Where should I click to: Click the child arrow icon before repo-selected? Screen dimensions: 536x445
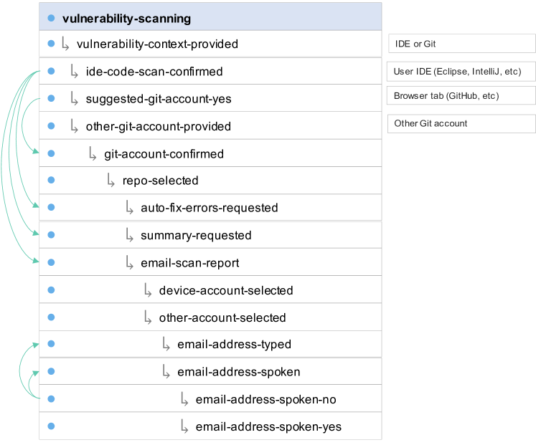111,181
